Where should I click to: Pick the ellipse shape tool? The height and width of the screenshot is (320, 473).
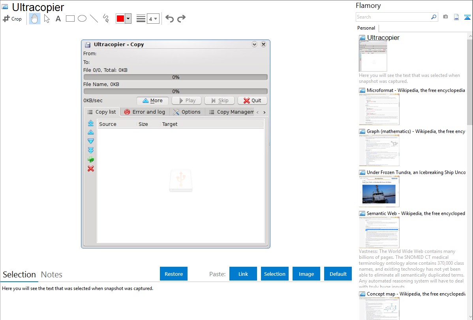[x=82, y=19]
